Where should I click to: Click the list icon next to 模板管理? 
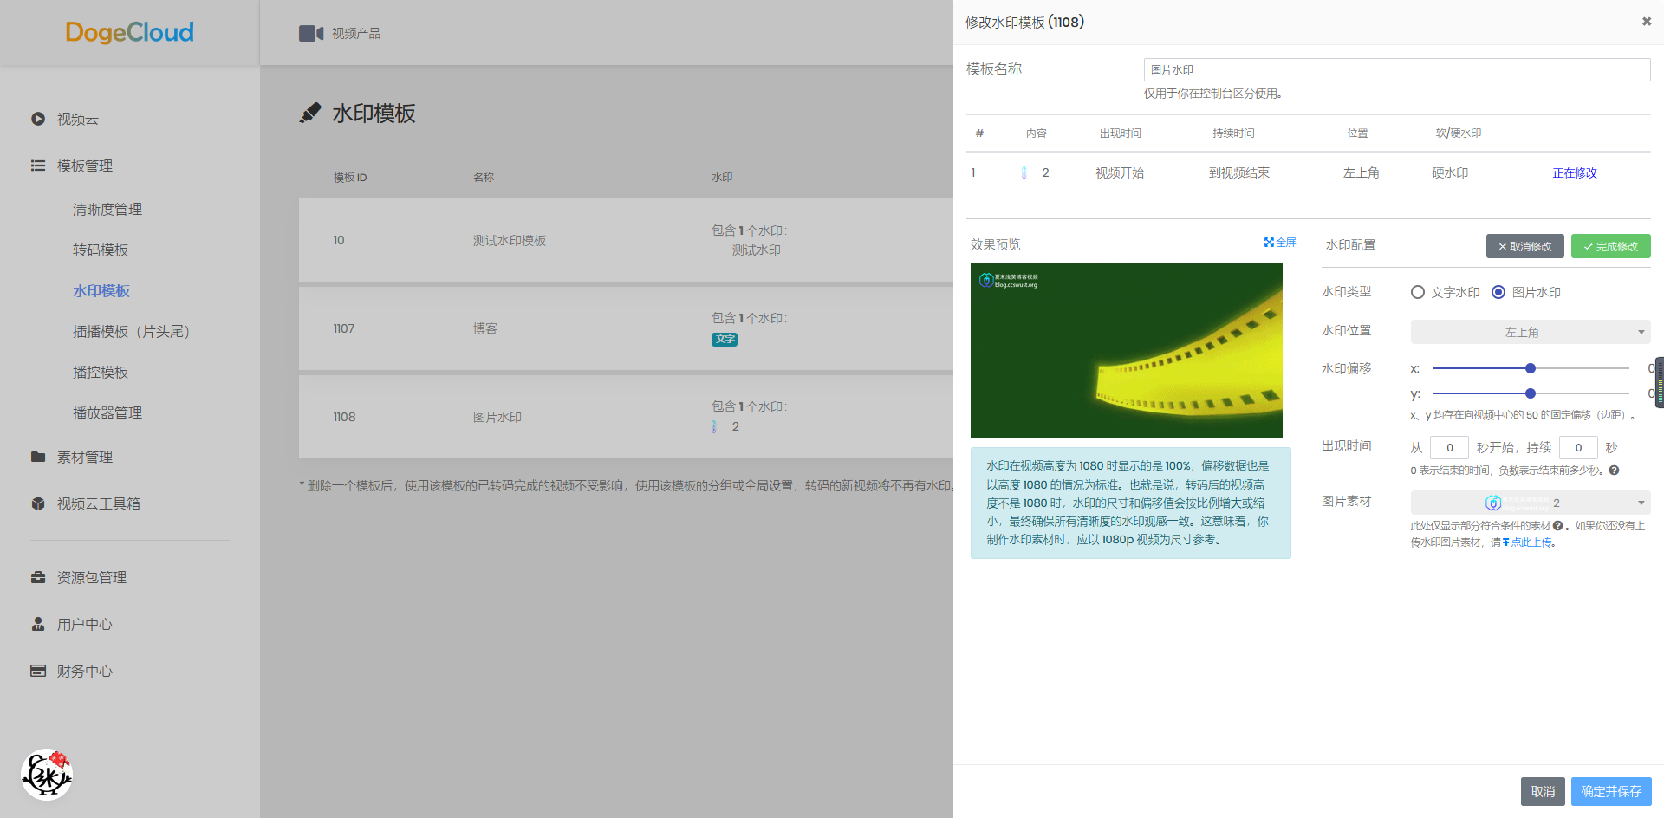tap(38, 166)
